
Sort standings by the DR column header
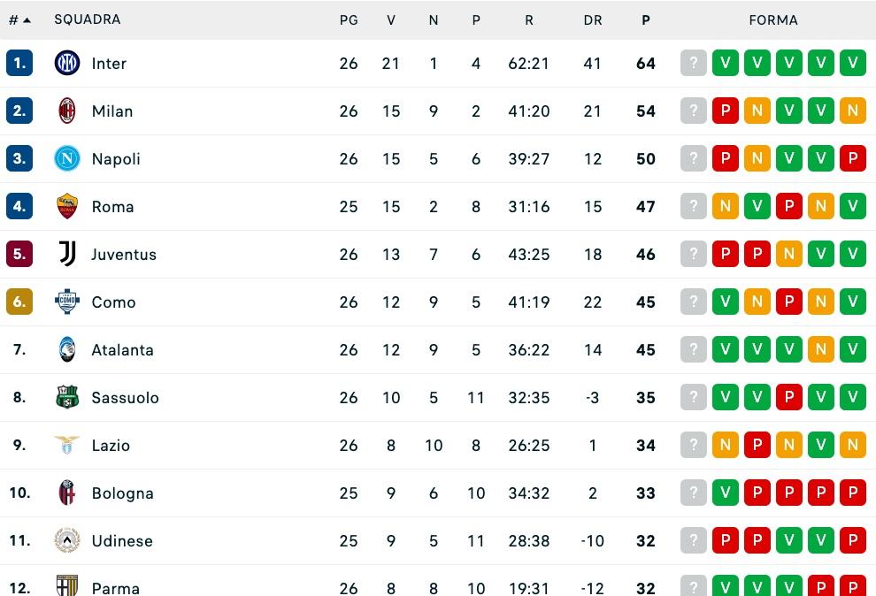[x=593, y=19]
